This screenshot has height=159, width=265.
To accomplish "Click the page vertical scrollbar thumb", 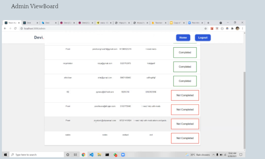I will click(244, 110).
